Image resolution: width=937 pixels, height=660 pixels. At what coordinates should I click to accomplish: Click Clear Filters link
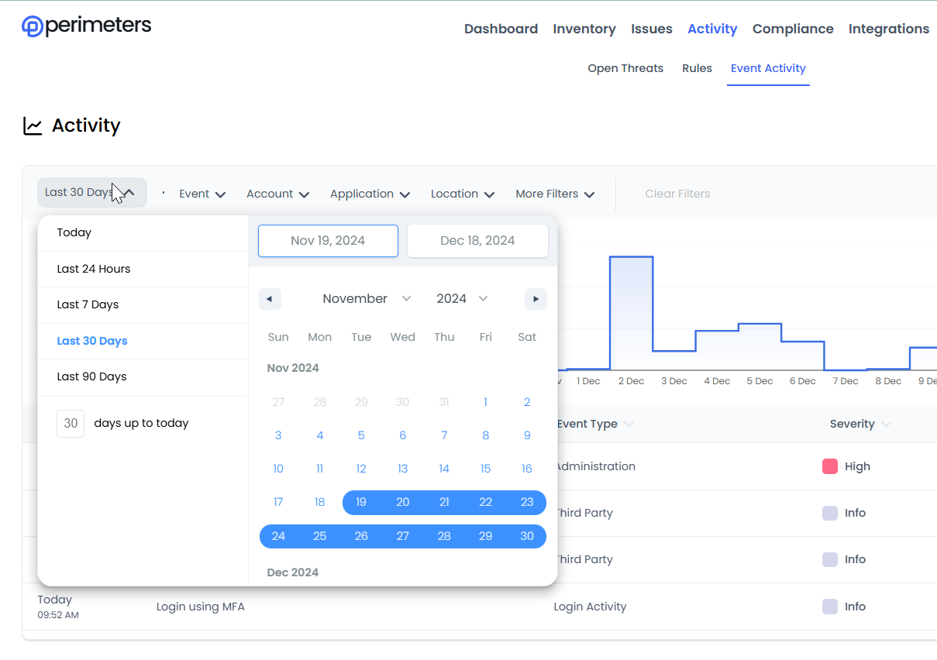point(677,194)
